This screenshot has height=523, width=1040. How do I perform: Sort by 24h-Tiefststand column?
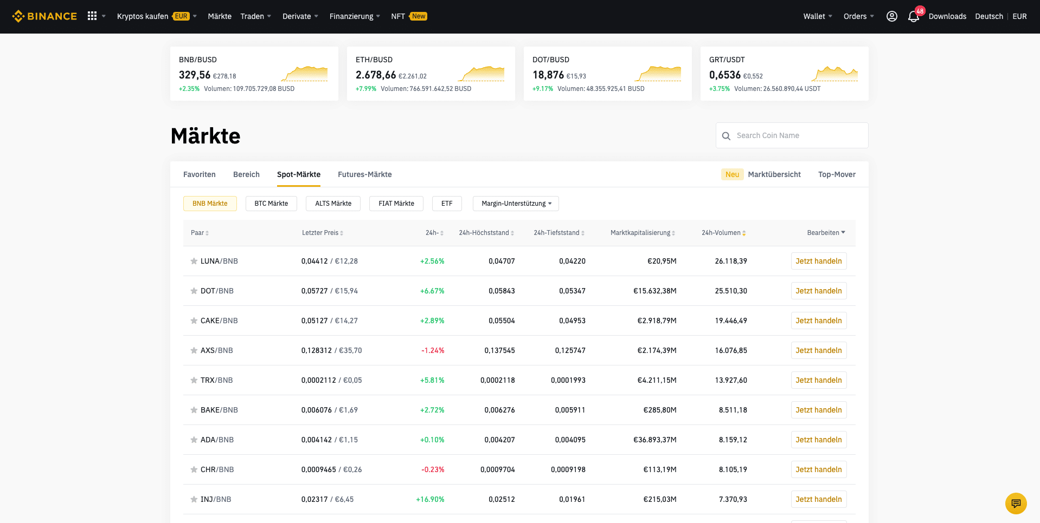(x=559, y=233)
